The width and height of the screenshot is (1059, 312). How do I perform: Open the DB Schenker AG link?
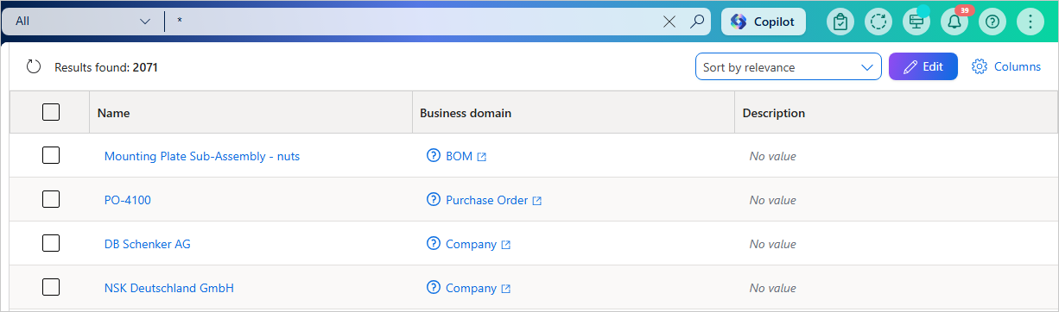click(x=148, y=244)
